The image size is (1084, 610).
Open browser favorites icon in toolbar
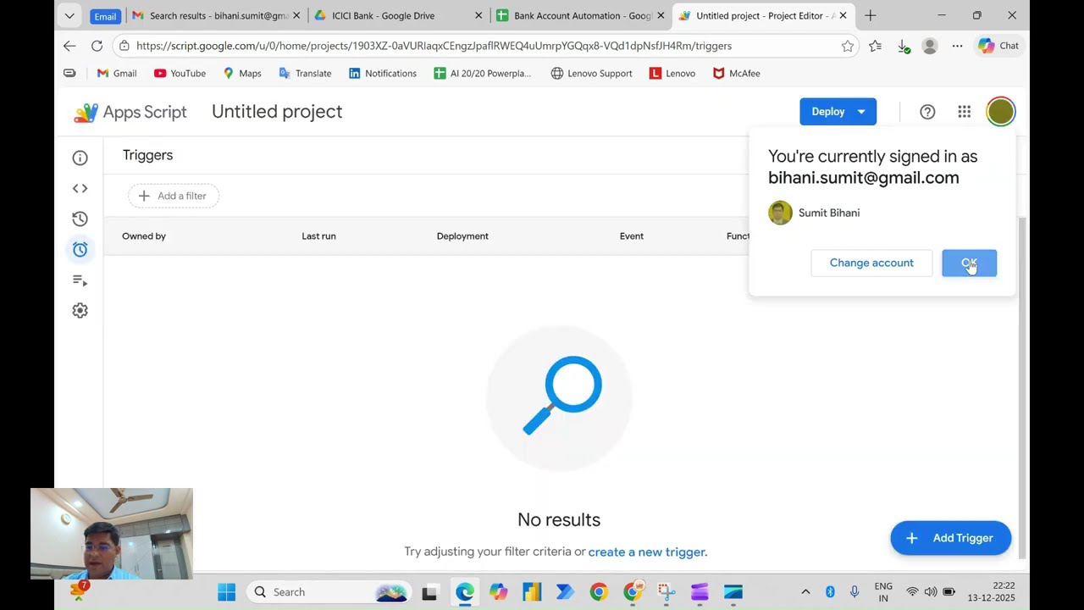pyautogui.click(x=875, y=46)
